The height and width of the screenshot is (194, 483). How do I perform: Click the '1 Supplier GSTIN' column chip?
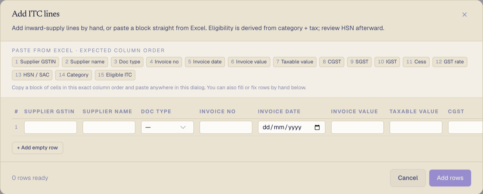click(36, 62)
